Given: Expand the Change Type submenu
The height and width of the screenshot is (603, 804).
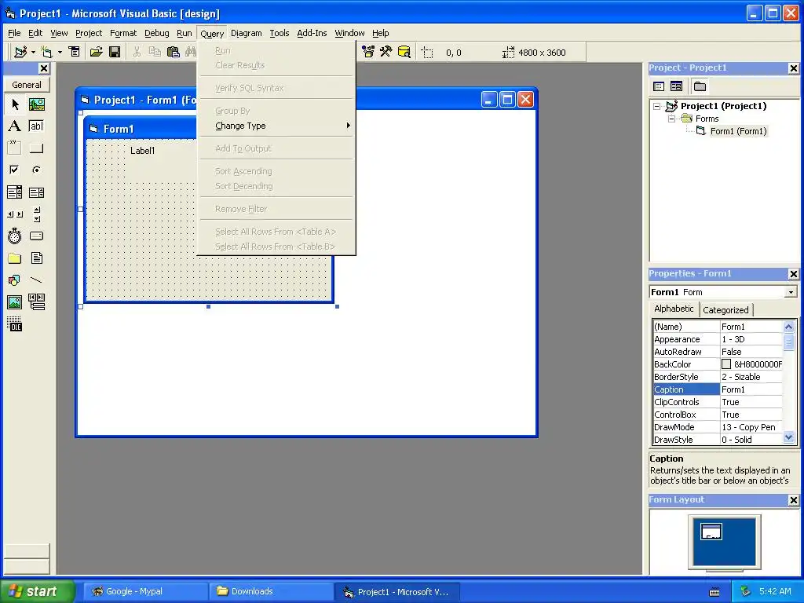Looking at the screenshot, I should pos(277,126).
